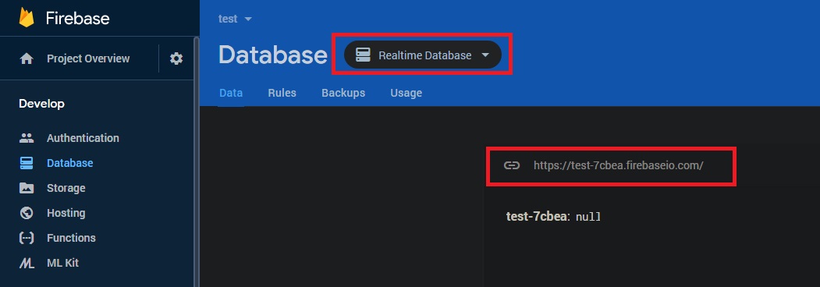Image resolution: width=820 pixels, height=287 pixels.
Task: Click the Project Overview home icon
Action: point(27,58)
